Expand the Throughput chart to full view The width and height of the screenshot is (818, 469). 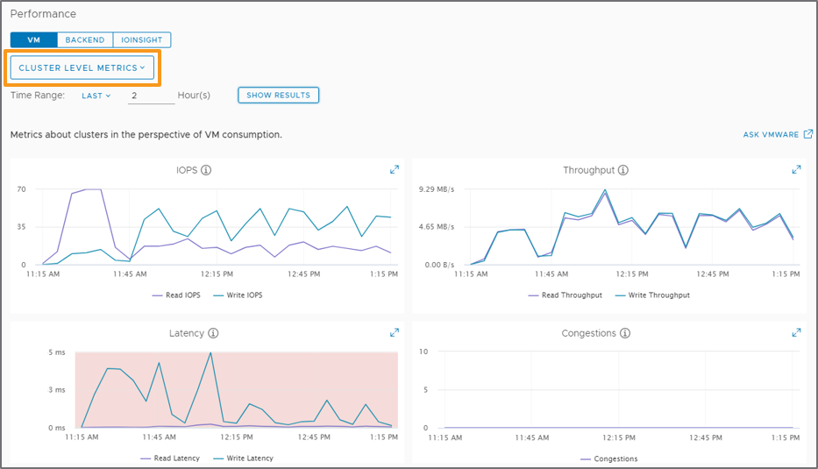796,170
